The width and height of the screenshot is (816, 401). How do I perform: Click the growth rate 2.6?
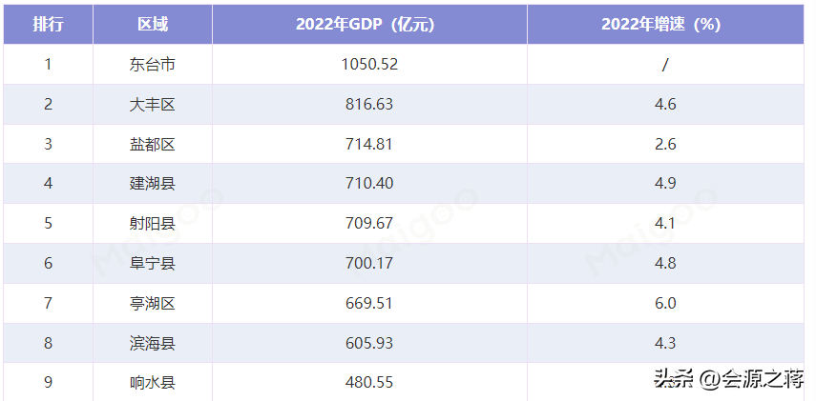coord(665,145)
